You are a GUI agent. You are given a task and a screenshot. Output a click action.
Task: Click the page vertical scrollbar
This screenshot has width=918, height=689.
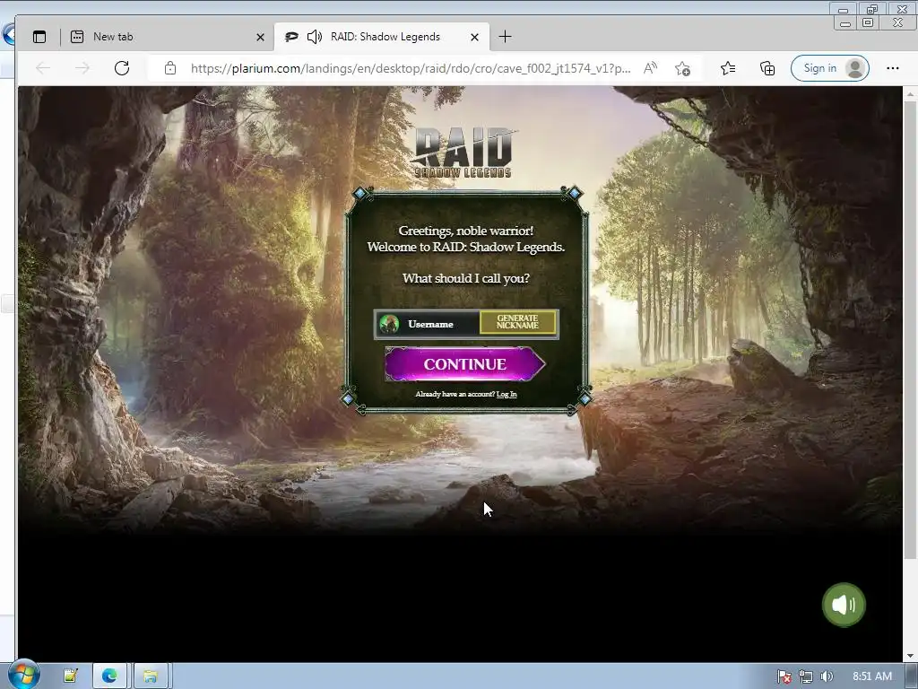[910, 328]
